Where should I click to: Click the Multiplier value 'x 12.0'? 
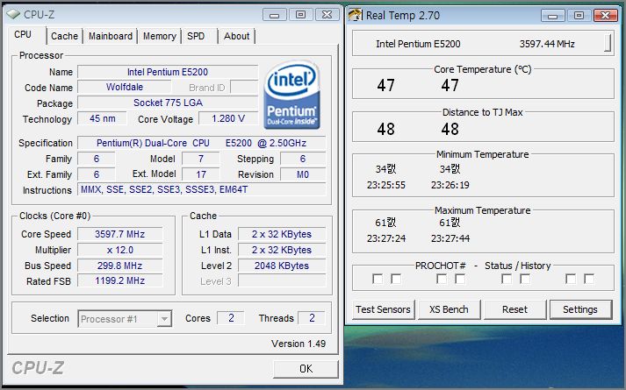[x=119, y=250]
